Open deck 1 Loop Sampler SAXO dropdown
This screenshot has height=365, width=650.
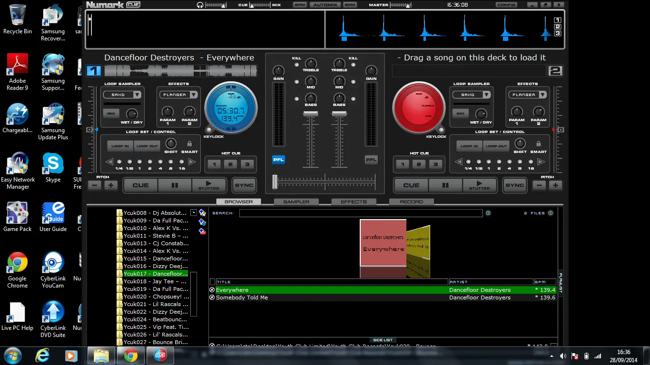coord(123,95)
